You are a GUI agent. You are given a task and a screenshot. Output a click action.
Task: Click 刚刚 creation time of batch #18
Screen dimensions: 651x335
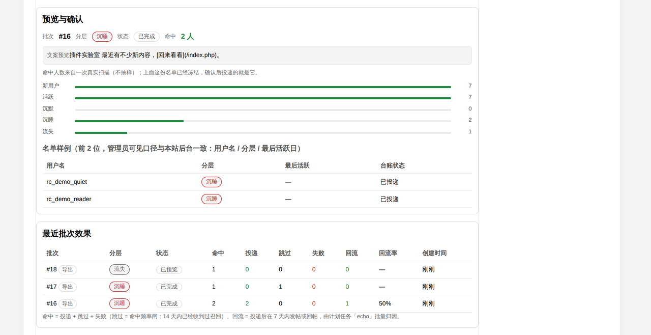click(x=428, y=269)
